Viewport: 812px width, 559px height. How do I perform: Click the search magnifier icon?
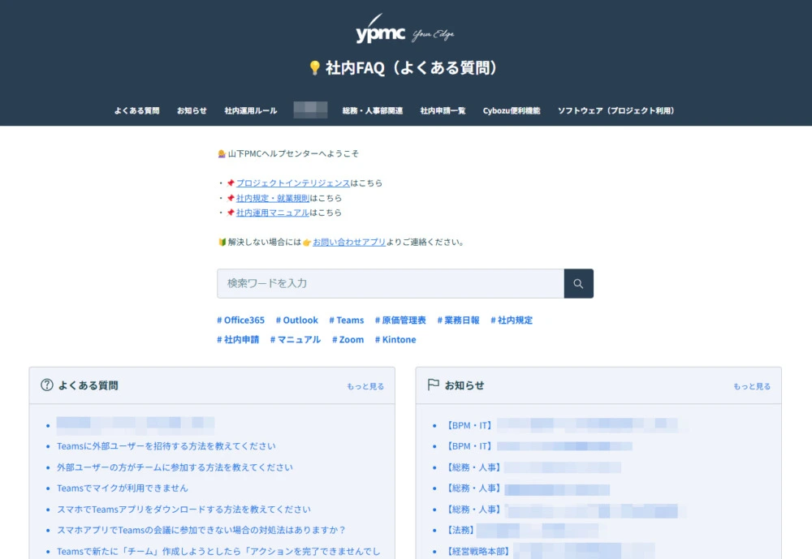(578, 283)
